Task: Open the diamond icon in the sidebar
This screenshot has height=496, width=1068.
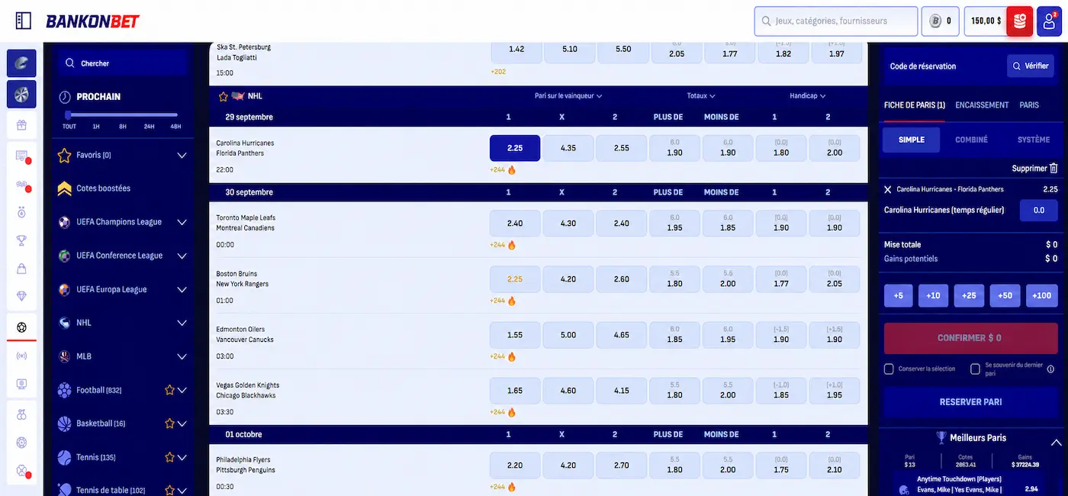Action: tap(21, 296)
